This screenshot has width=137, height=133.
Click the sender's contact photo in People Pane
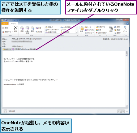[5, 111]
